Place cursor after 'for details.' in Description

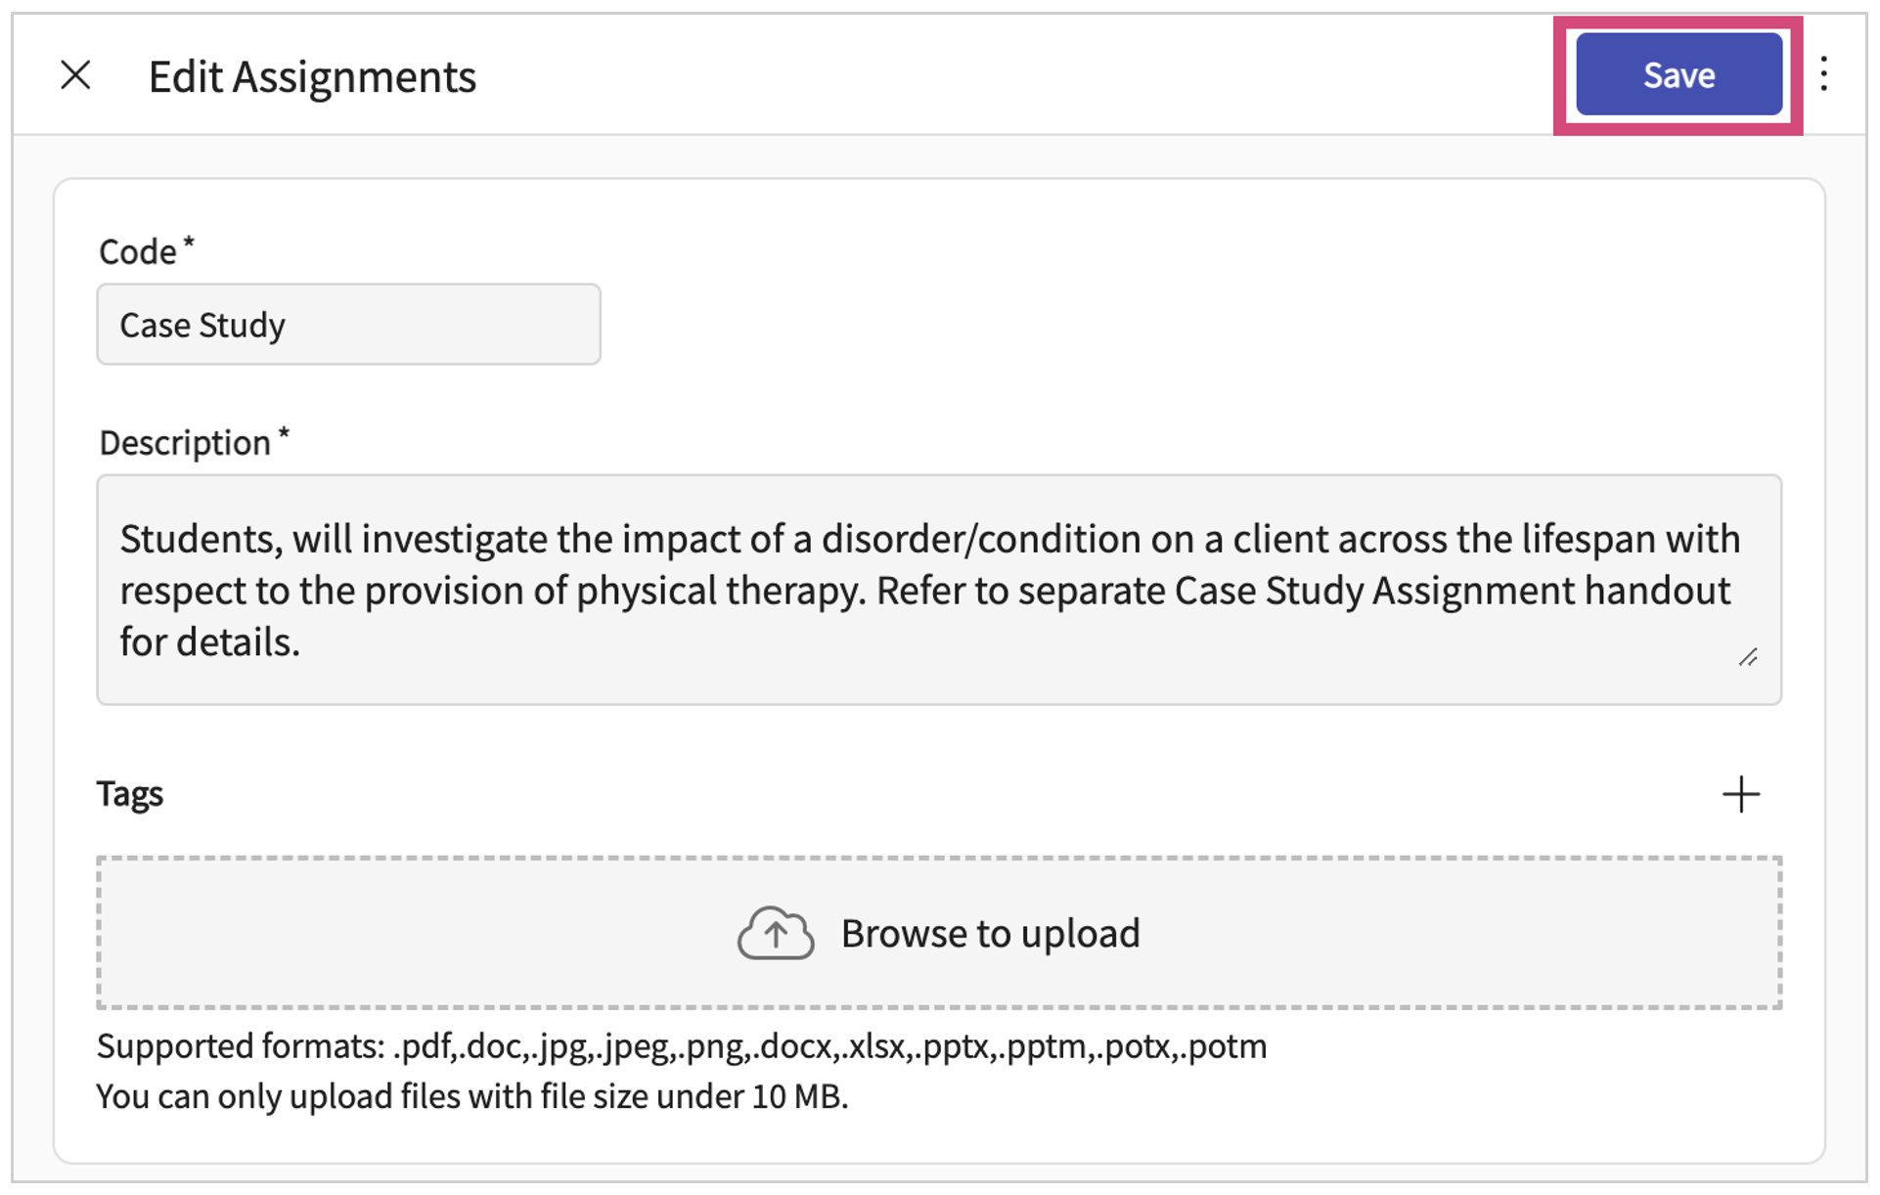click(x=302, y=642)
